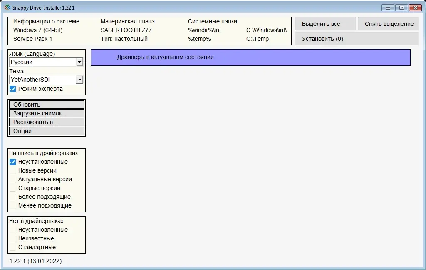Open the Тема dropdown showing YetAnotherSDI
This screenshot has height=270, width=426.
pyautogui.click(x=79, y=79)
